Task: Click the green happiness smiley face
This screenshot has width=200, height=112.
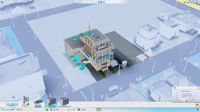Action: tap(47, 110)
